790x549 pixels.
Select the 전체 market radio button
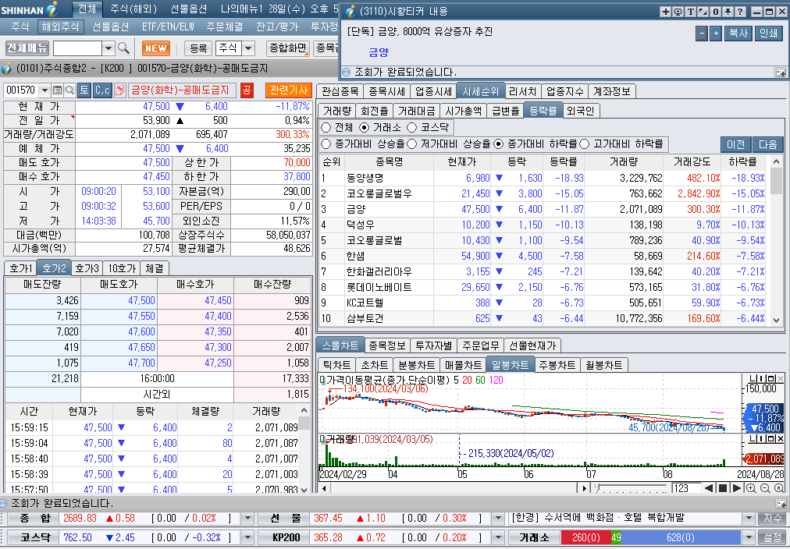coord(326,128)
